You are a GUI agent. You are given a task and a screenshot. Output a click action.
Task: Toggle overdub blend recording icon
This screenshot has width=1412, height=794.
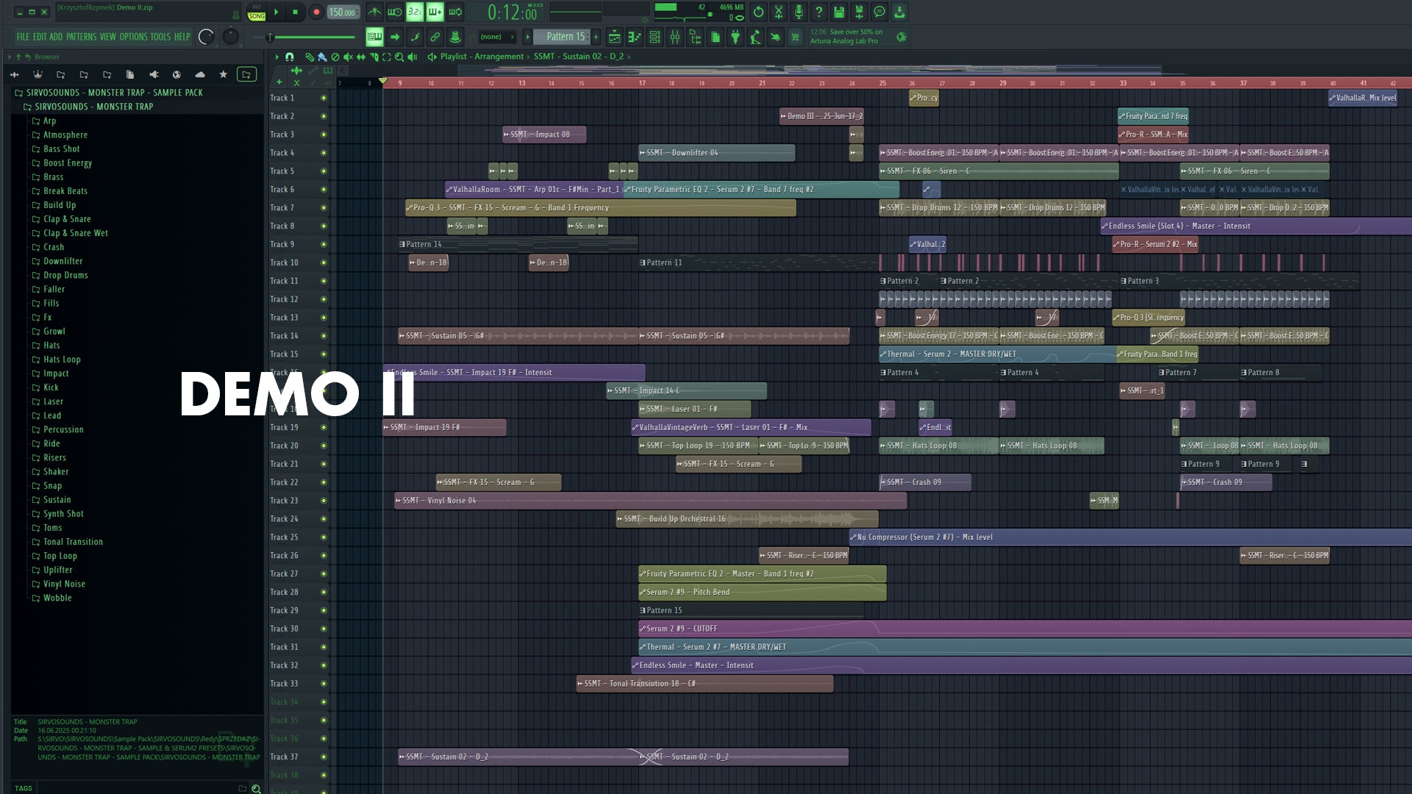(435, 12)
